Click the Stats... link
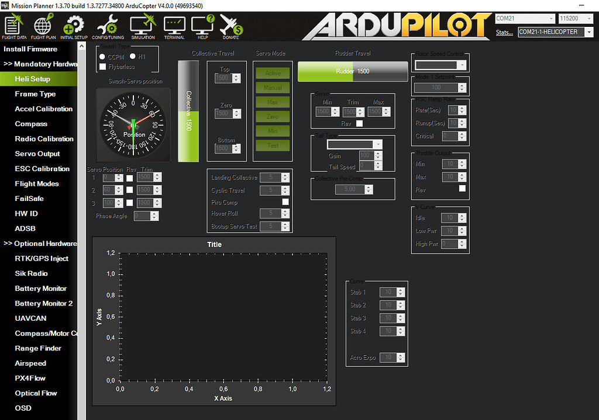 503,32
